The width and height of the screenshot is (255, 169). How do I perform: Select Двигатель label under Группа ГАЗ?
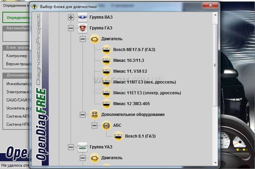112,39
